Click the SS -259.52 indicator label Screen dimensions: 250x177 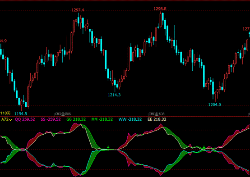(x=51, y=119)
